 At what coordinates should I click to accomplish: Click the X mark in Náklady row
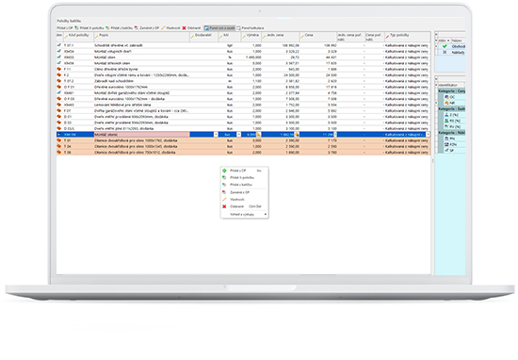coord(445,52)
